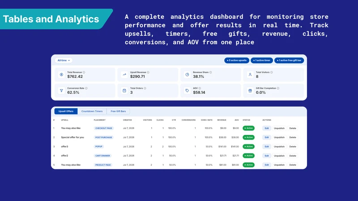Edit the Special offer for you upsell
The width and height of the screenshot is (358, 201).
[x=267, y=138]
